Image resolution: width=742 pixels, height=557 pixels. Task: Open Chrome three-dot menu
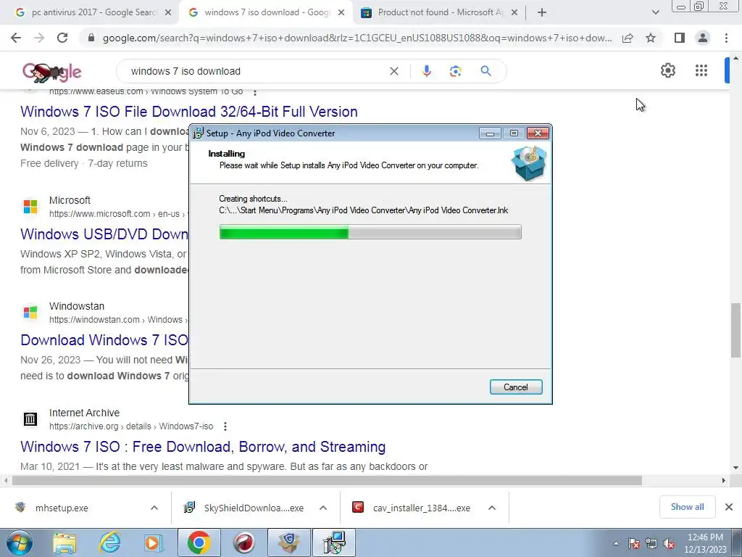coord(726,38)
